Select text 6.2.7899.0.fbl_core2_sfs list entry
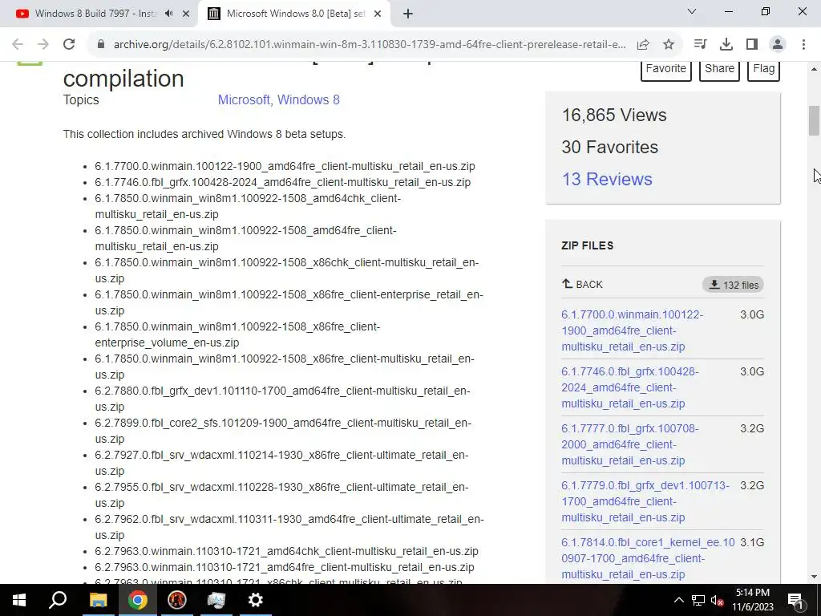This screenshot has height=616, width=821. pos(283,431)
